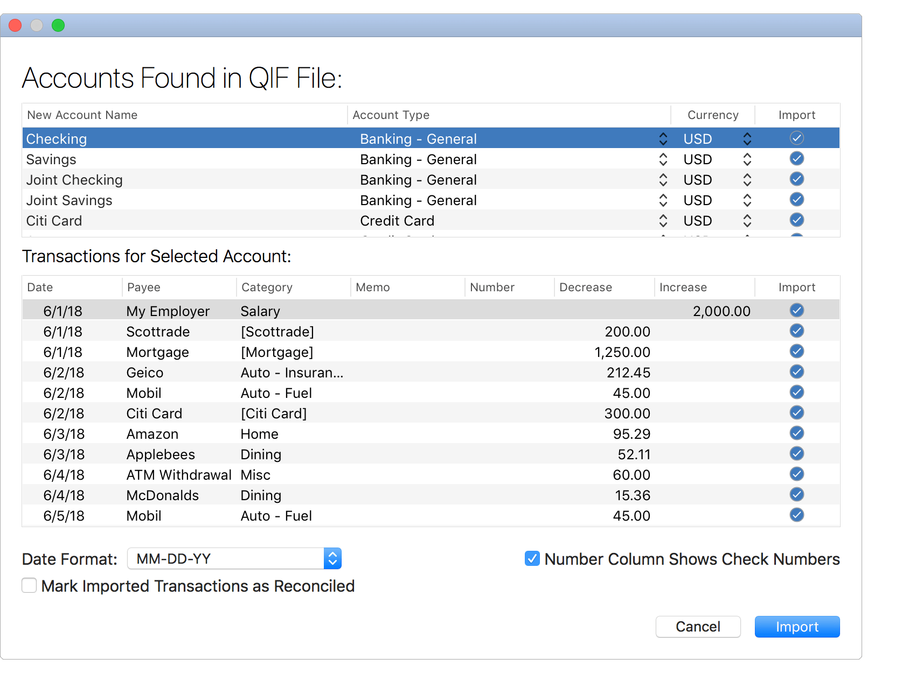Viewport: 916px width, 673px height.
Task: Click the Import button
Action: click(797, 627)
